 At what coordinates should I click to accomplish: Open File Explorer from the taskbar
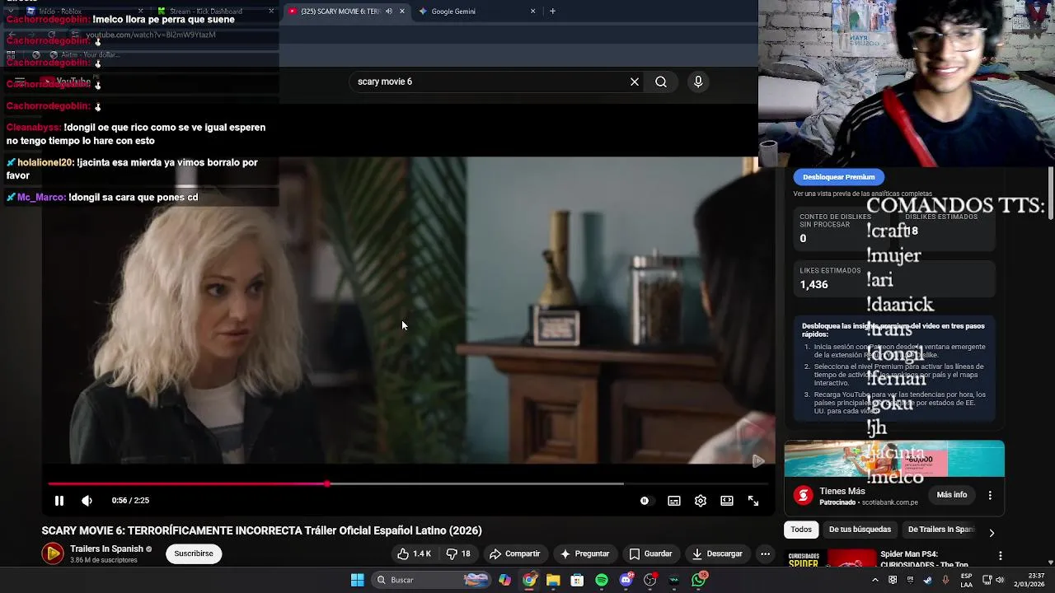[553, 580]
